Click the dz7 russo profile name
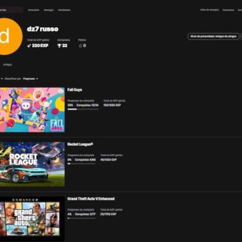 43,29
